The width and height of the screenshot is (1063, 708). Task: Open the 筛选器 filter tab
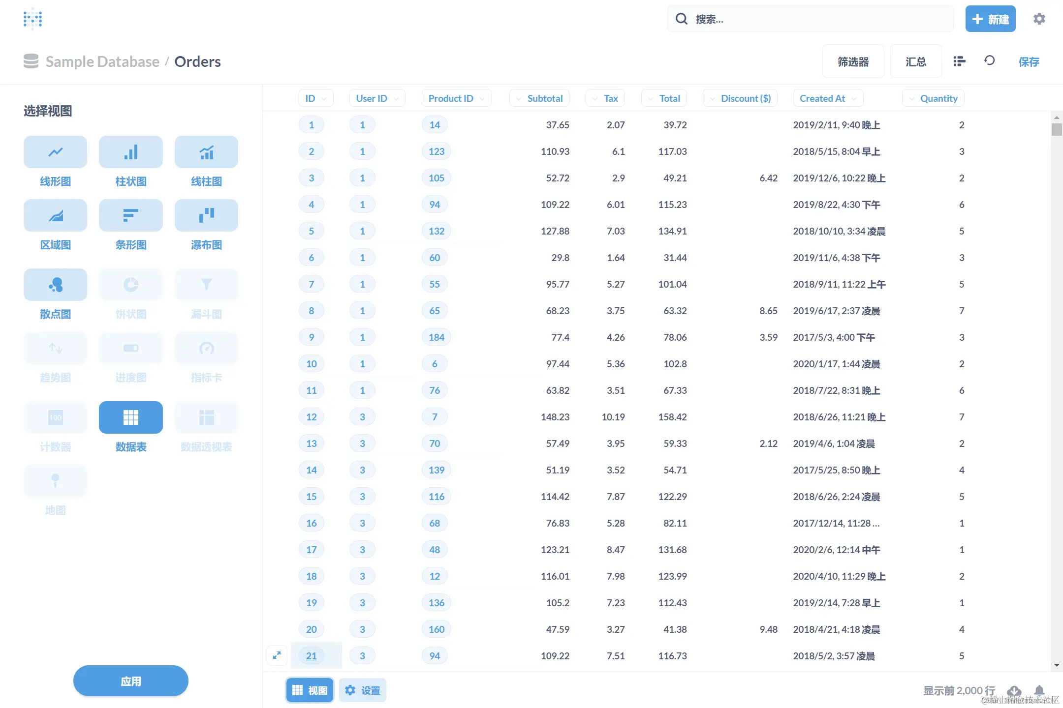[853, 61]
